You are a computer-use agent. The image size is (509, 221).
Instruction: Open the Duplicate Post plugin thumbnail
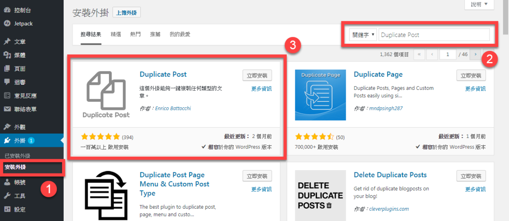click(106, 95)
